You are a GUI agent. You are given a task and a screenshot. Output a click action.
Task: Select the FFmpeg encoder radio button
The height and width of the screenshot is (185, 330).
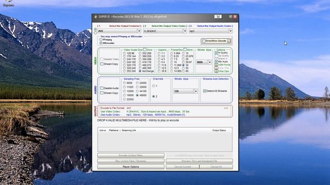[x=101, y=40]
